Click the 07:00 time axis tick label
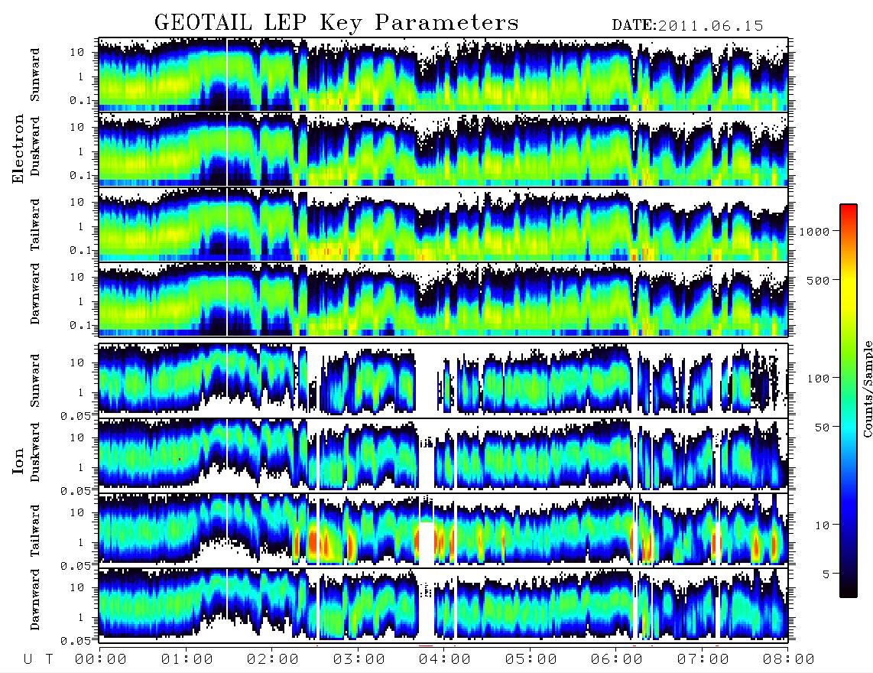The height and width of the screenshot is (673, 873). 703,660
